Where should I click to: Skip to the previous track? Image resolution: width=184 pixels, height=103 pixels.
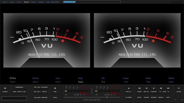139,88
